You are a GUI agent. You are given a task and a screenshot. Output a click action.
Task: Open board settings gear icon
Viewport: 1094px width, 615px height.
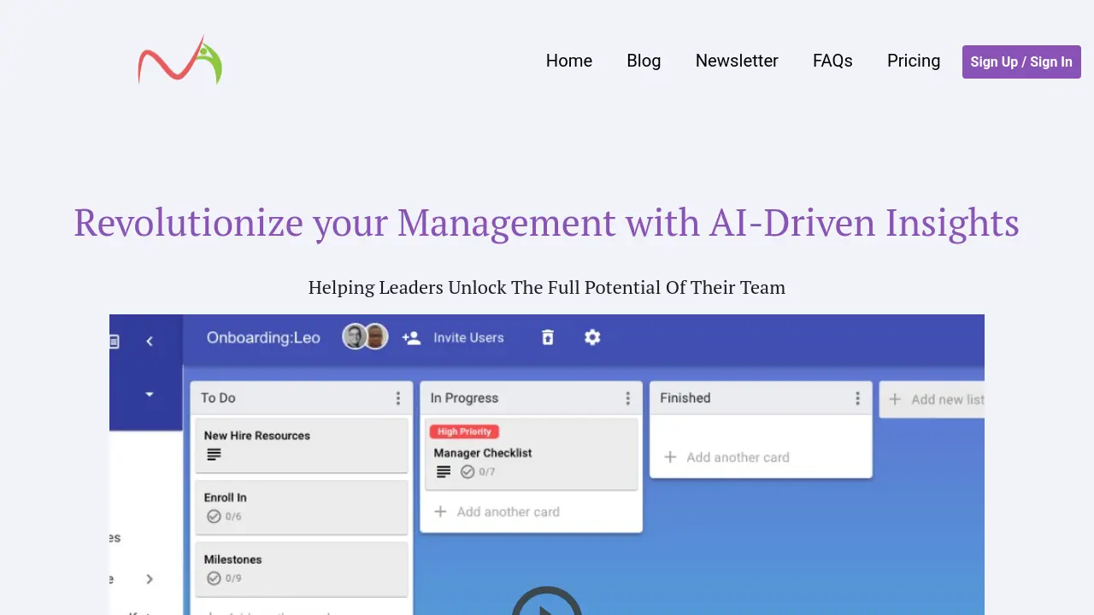592,337
